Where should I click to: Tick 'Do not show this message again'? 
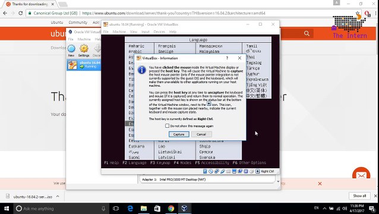pyautogui.click(x=167, y=126)
